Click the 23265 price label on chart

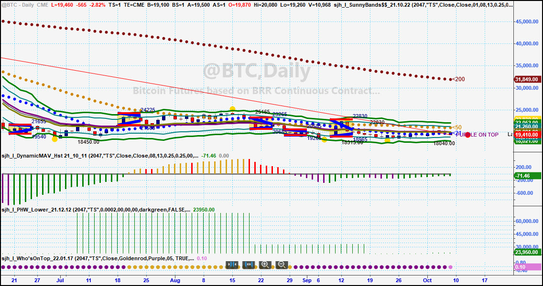tap(280, 114)
